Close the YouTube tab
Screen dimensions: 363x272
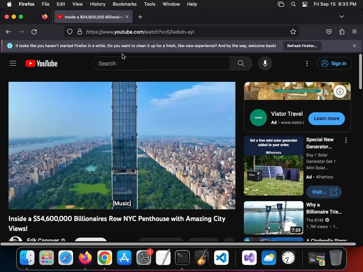[x=127, y=17]
